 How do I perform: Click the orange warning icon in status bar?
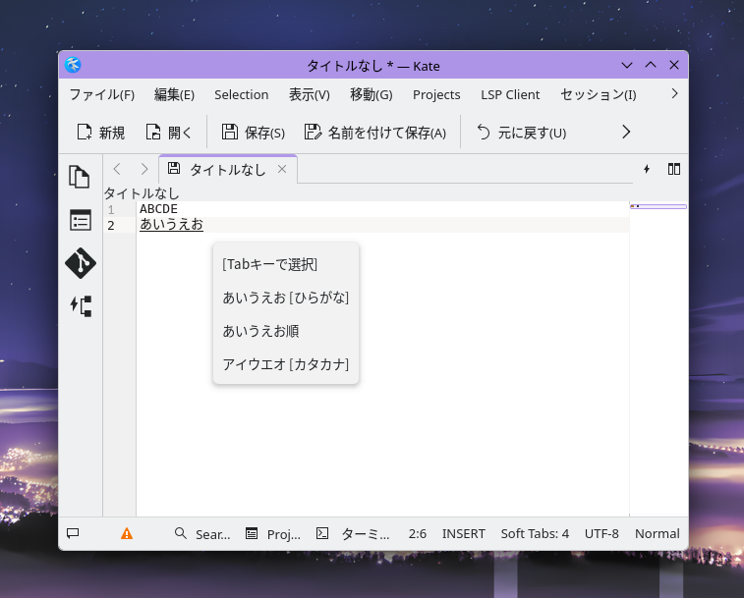(127, 534)
